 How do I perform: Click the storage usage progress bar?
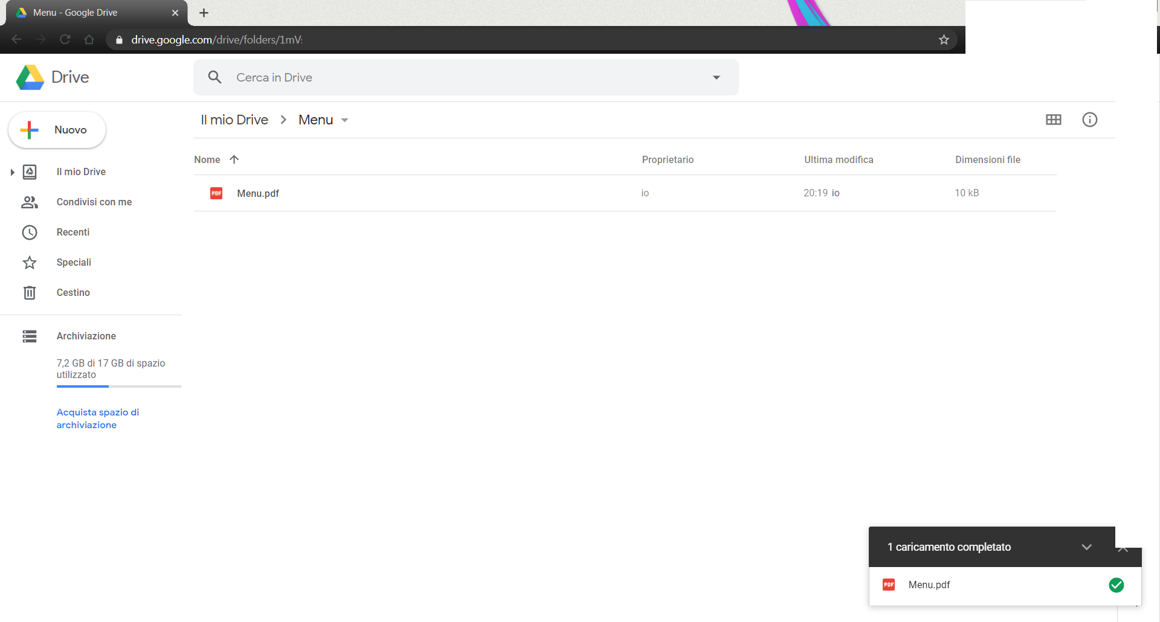(x=118, y=386)
